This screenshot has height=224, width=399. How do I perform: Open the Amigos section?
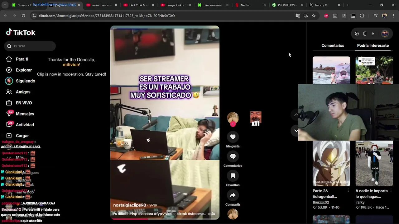(x=18, y=92)
